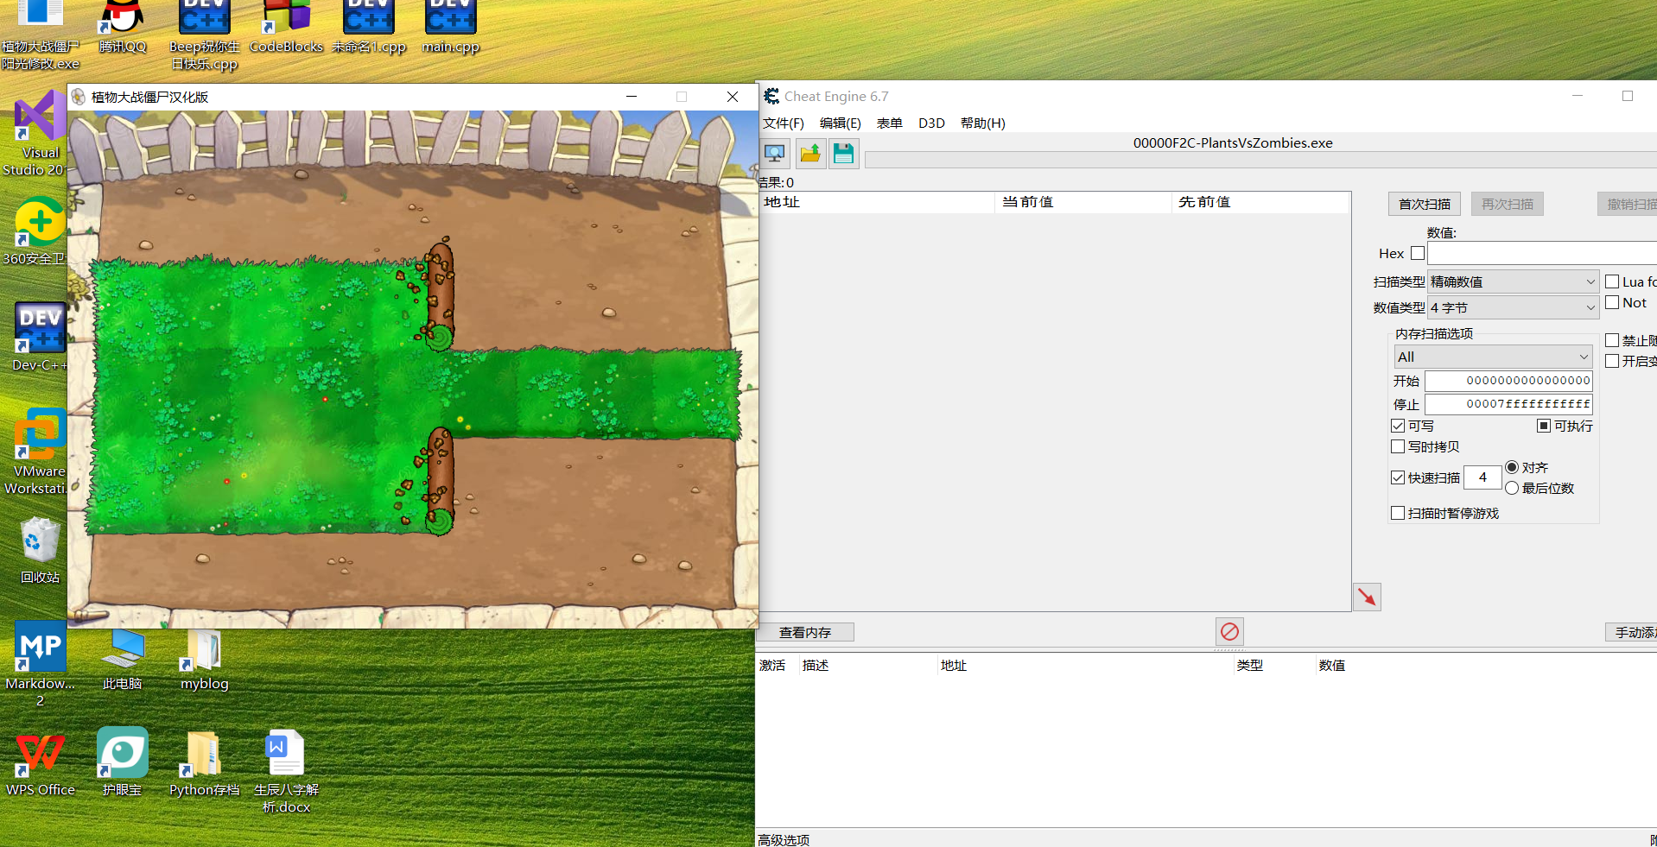Open Python存档 folder shortcut
1657x847 pixels.
pos(205,764)
